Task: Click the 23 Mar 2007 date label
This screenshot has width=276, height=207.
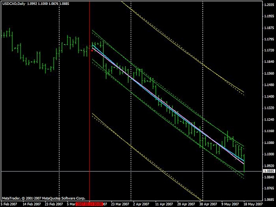Action: (120, 204)
